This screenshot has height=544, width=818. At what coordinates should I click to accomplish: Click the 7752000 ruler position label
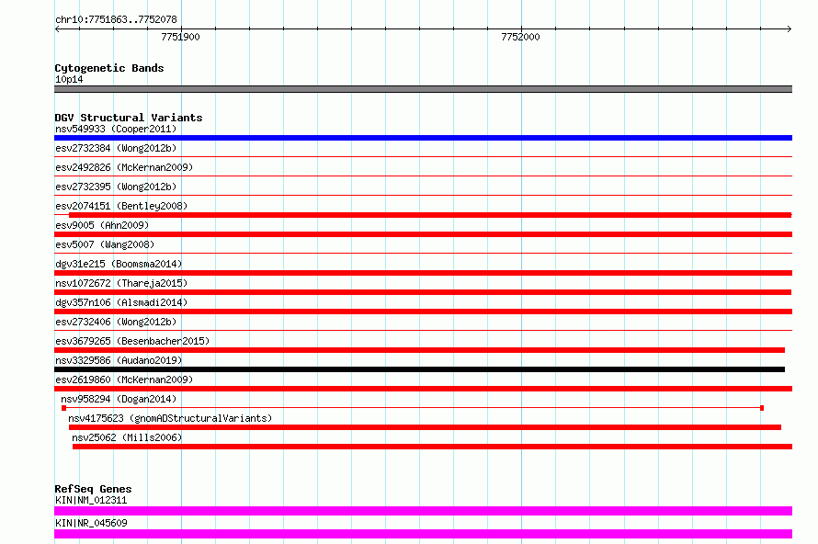click(x=520, y=37)
